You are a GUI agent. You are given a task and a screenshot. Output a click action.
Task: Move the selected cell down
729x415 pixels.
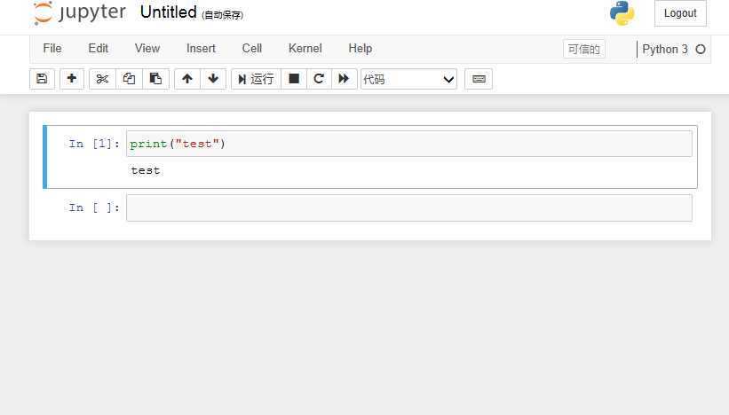[x=213, y=79]
